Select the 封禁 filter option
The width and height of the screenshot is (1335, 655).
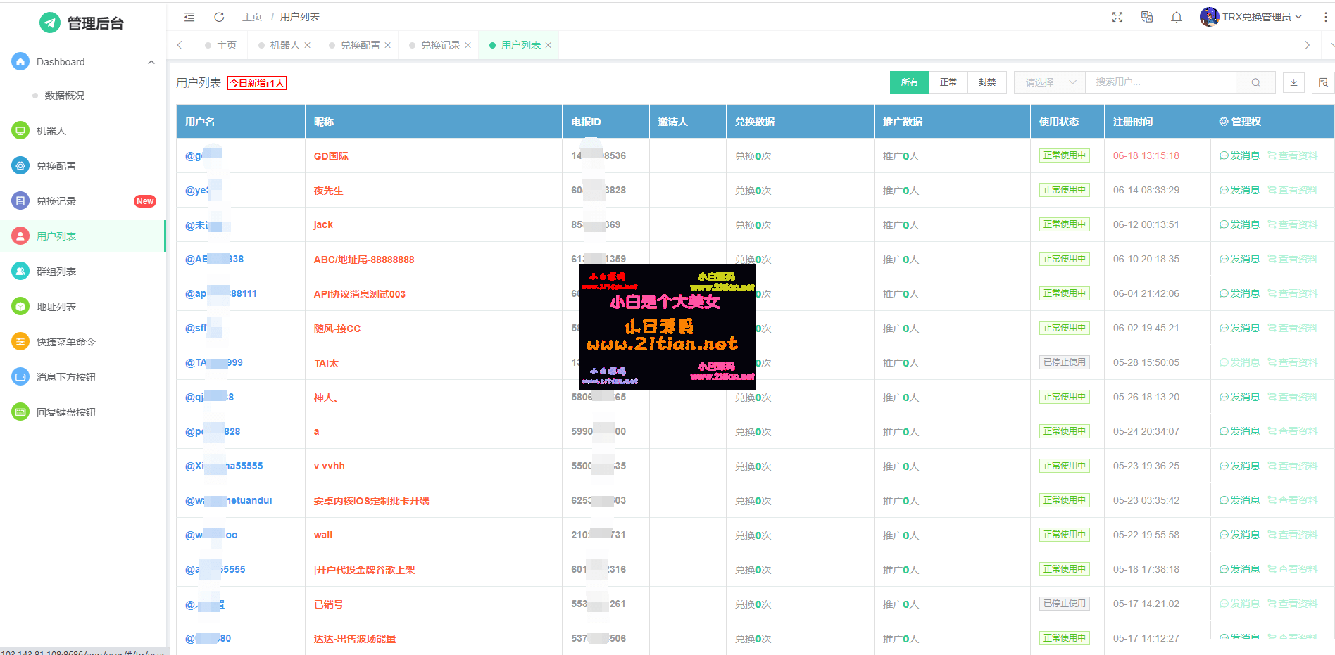coord(986,82)
